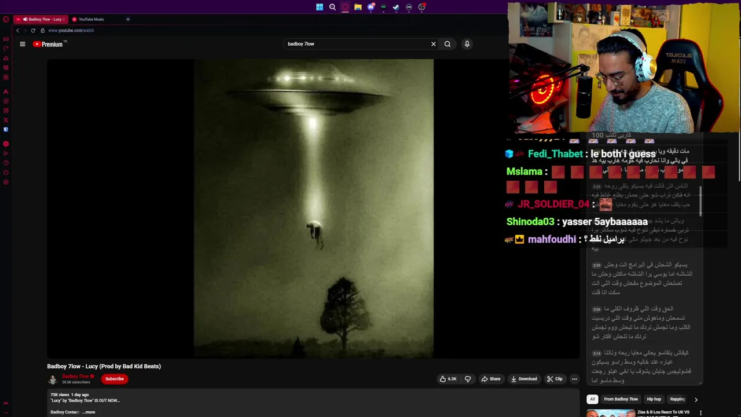Open Discord from the taskbar
Viewport: 741px width, 417px height.
click(x=370, y=7)
